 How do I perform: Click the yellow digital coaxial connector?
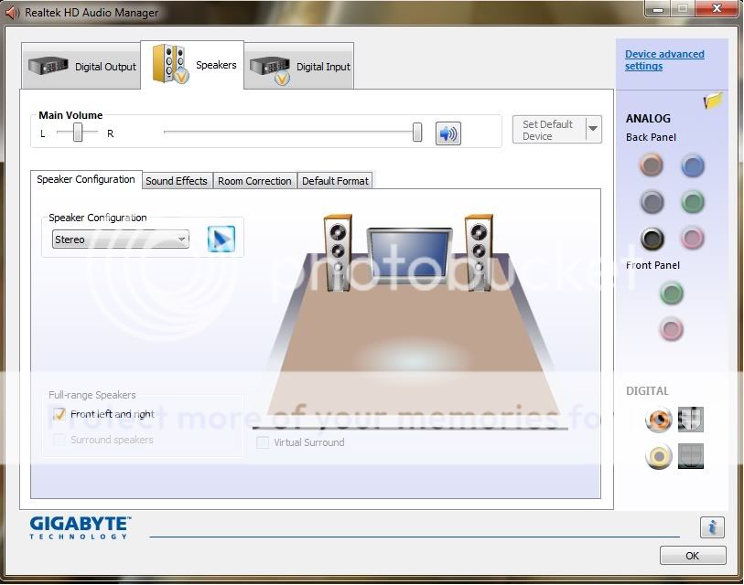pyautogui.click(x=659, y=456)
